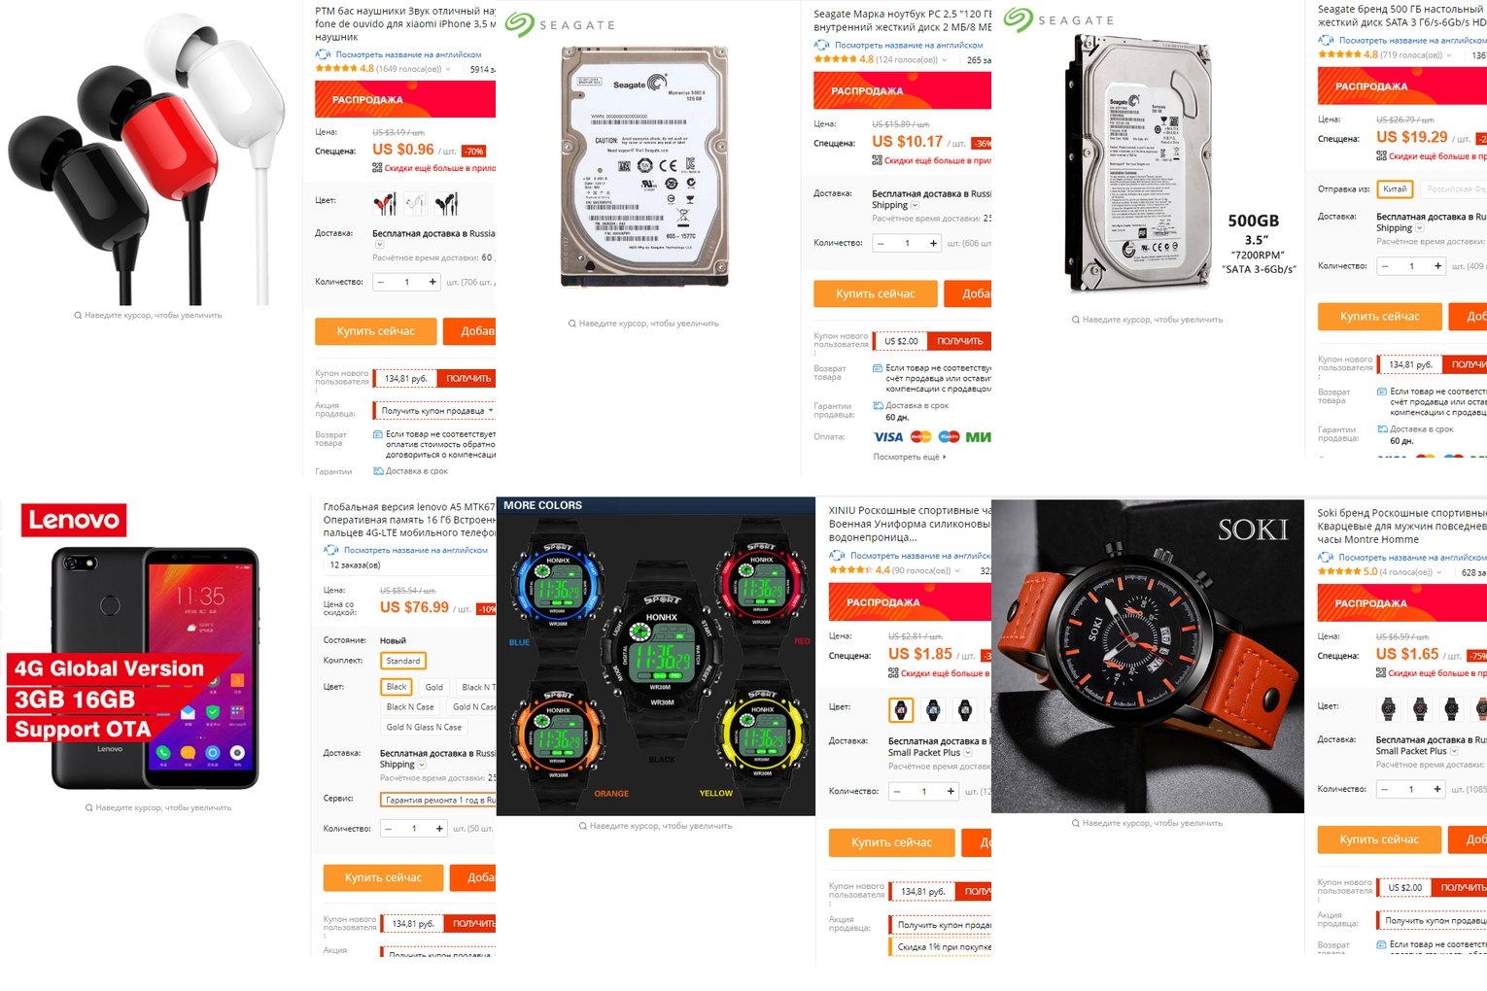Click translate icon next to Lenovo A5 title
Viewport: 1487px width, 991px height.
(x=331, y=550)
